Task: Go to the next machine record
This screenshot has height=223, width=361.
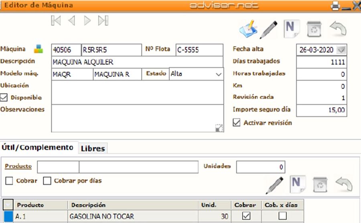Action: point(87,21)
